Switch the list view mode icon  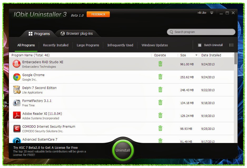[231, 45]
